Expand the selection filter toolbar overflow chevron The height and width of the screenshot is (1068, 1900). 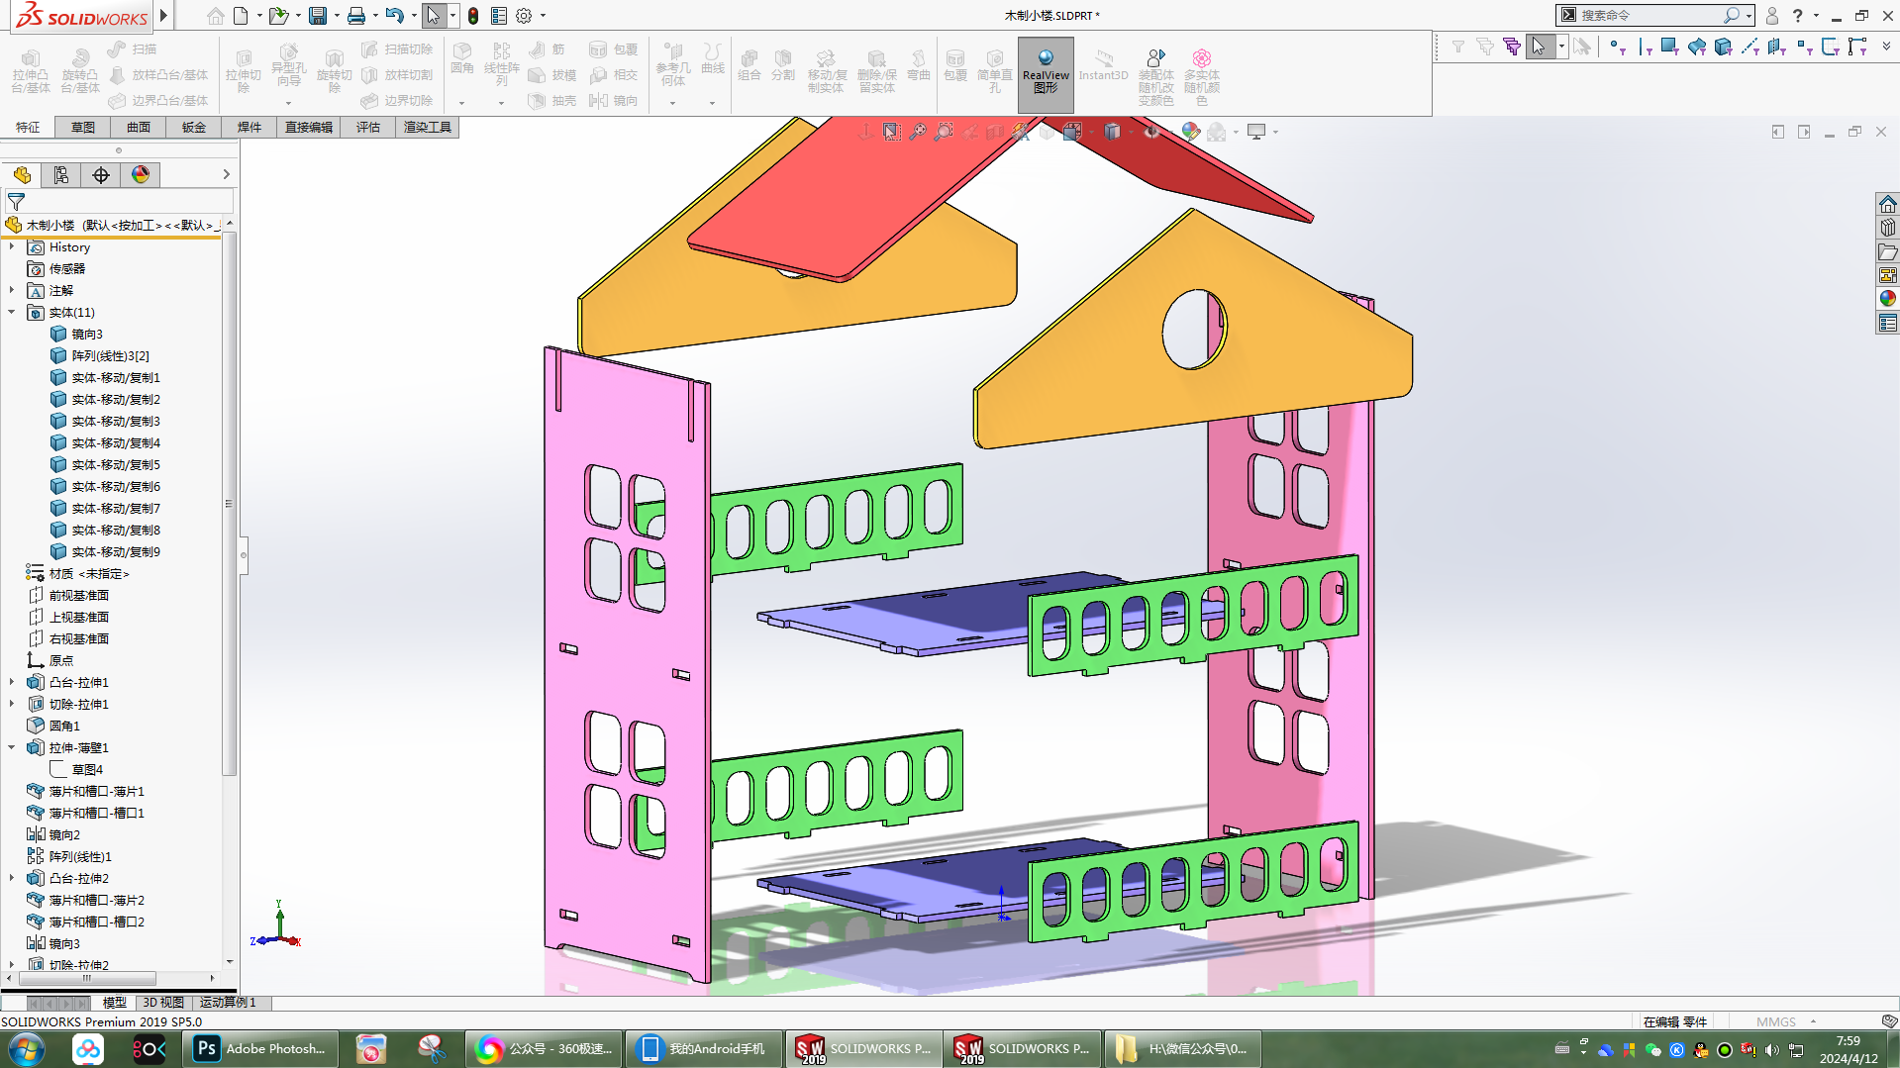(1886, 47)
